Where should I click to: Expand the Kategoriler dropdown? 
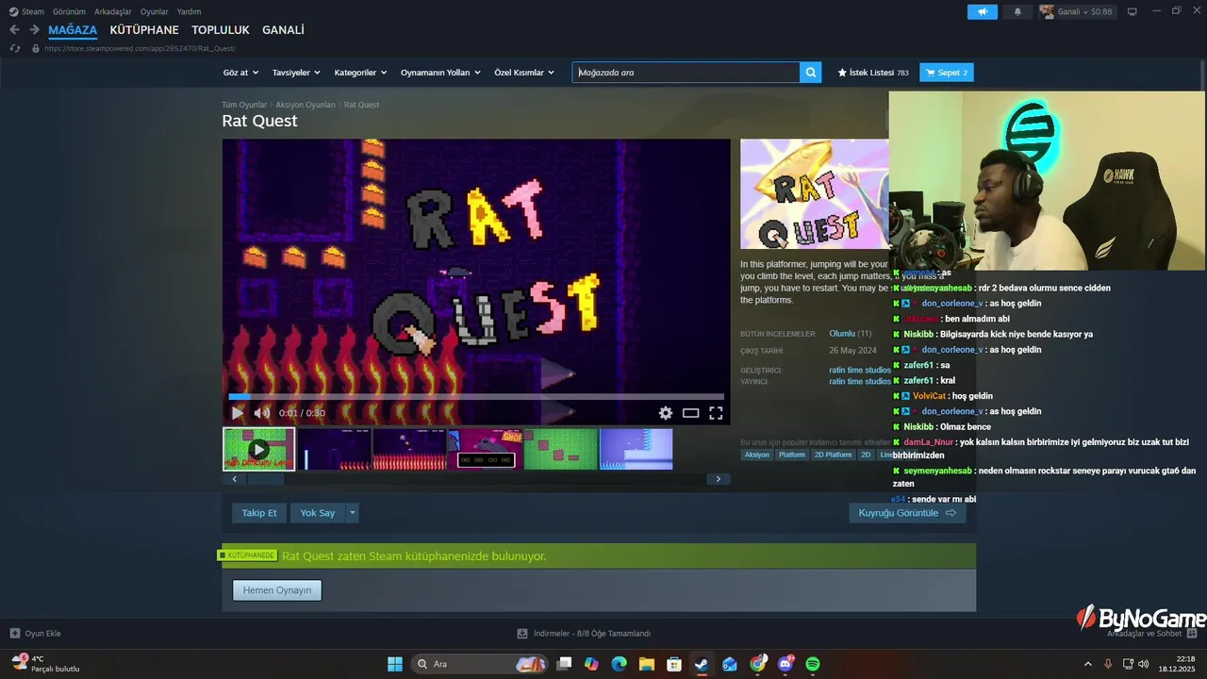tap(360, 73)
